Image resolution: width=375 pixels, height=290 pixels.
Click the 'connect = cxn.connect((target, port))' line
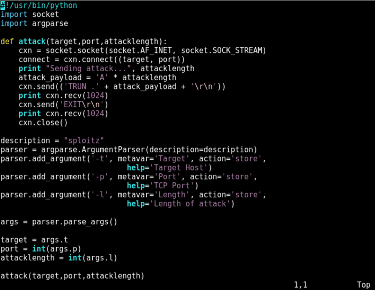(102, 59)
